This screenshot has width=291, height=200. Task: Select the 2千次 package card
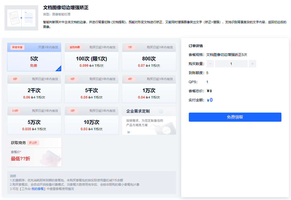pos(34,90)
